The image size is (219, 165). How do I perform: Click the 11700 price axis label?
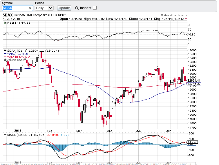pyautogui.click(x=192, y=127)
